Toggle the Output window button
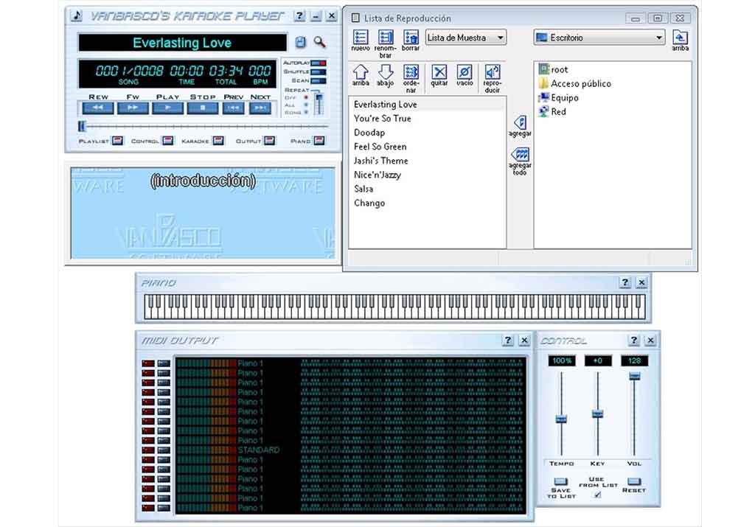This screenshot has width=755, height=527. (x=270, y=141)
